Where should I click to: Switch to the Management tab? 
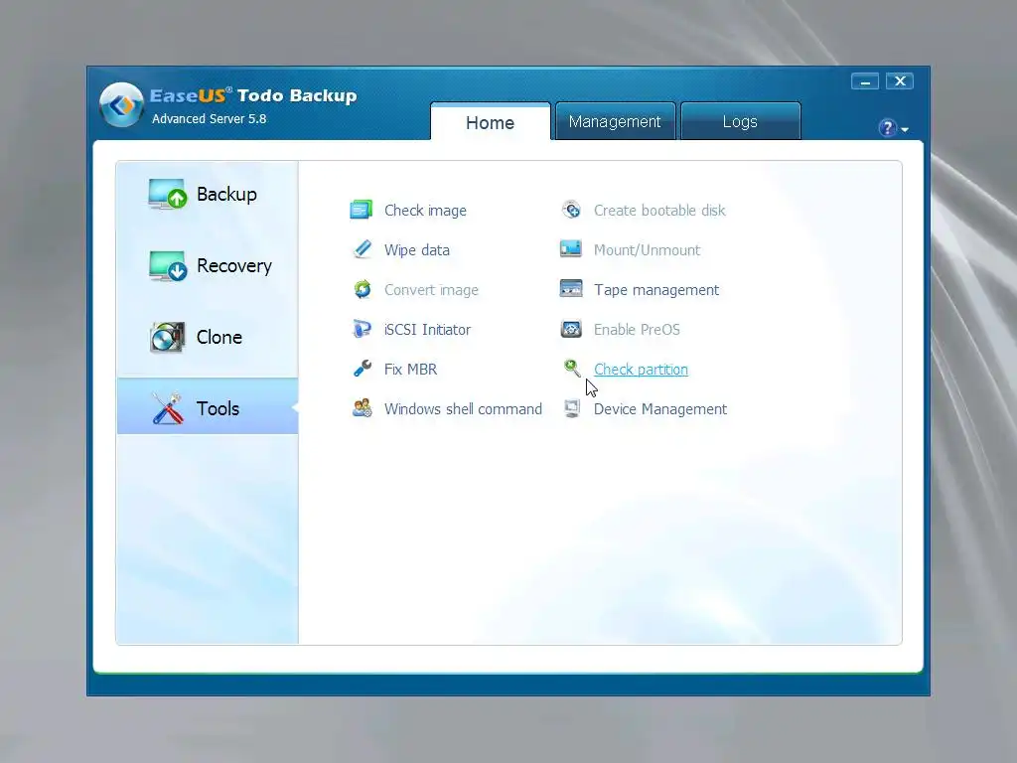[615, 121]
